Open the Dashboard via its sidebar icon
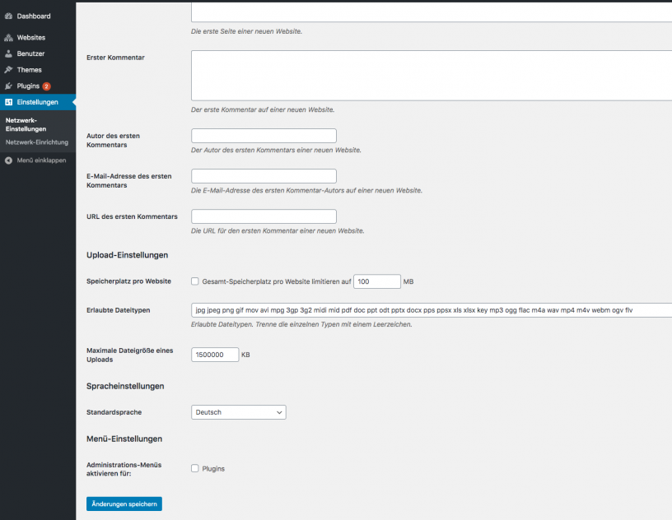 10,16
